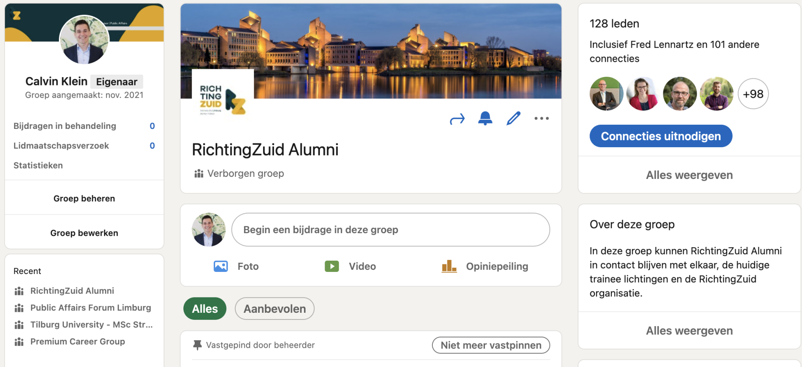This screenshot has width=802, height=367.
Task: Switch to the Aanbevolen filter
Action: (x=274, y=309)
